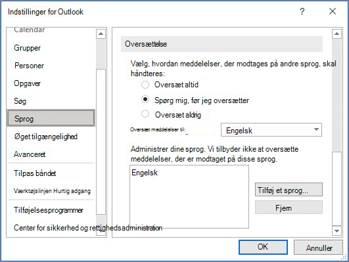Viewport: 349px width, 262px height.
Task: Click right pane scrollbar up arrow
Action: pos(337,33)
